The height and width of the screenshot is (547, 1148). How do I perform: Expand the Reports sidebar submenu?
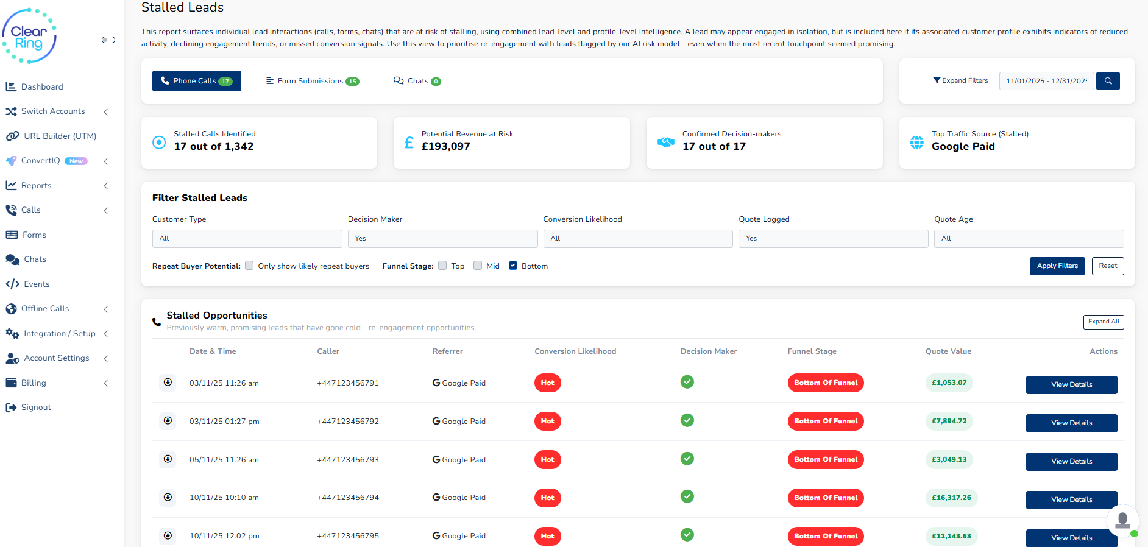(105, 186)
